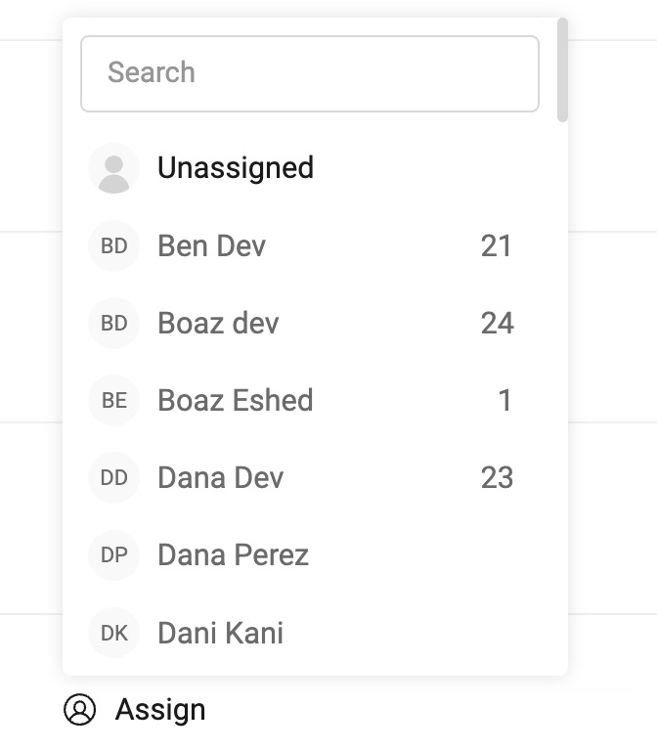Click the assignee list scrollbar thumb

563,70
